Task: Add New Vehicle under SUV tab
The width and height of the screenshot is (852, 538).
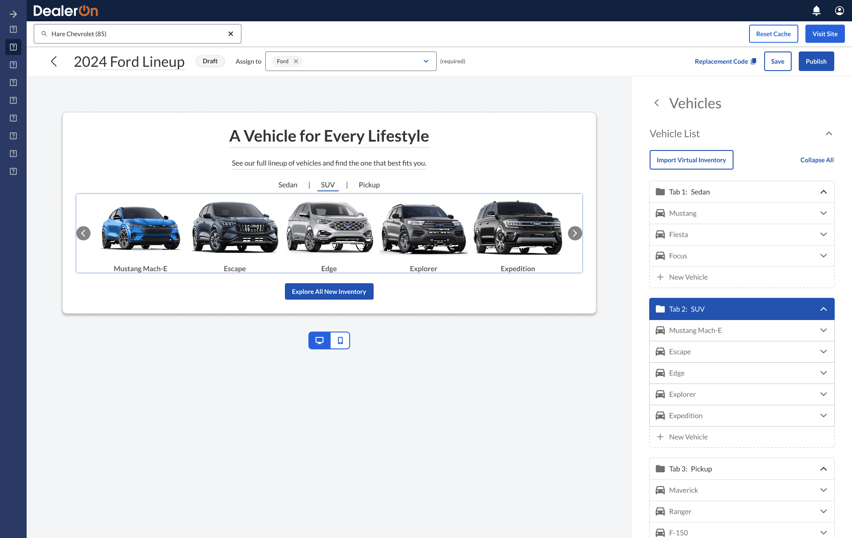Action: coord(742,437)
